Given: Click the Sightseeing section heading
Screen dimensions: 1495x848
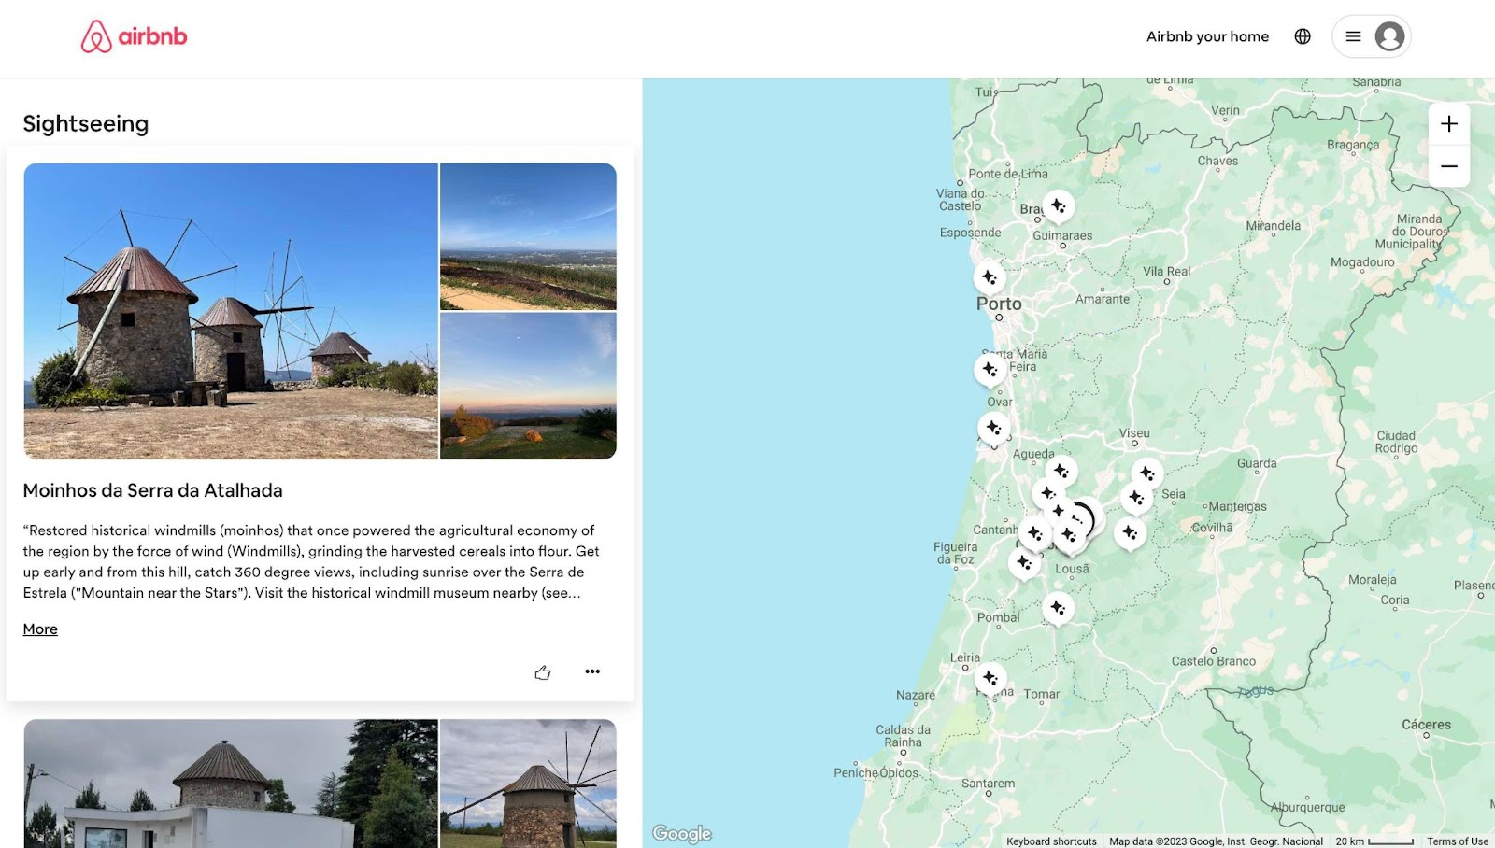Looking at the screenshot, I should 85,122.
